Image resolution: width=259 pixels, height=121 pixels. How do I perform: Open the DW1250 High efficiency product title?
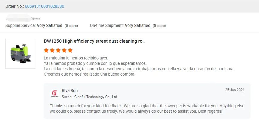[95, 41]
